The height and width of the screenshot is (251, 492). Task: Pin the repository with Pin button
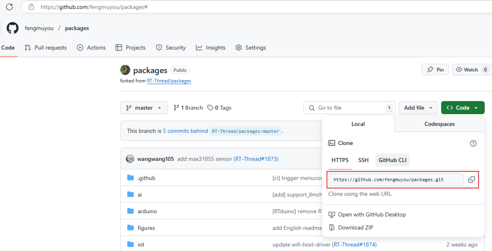coord(435,70)
